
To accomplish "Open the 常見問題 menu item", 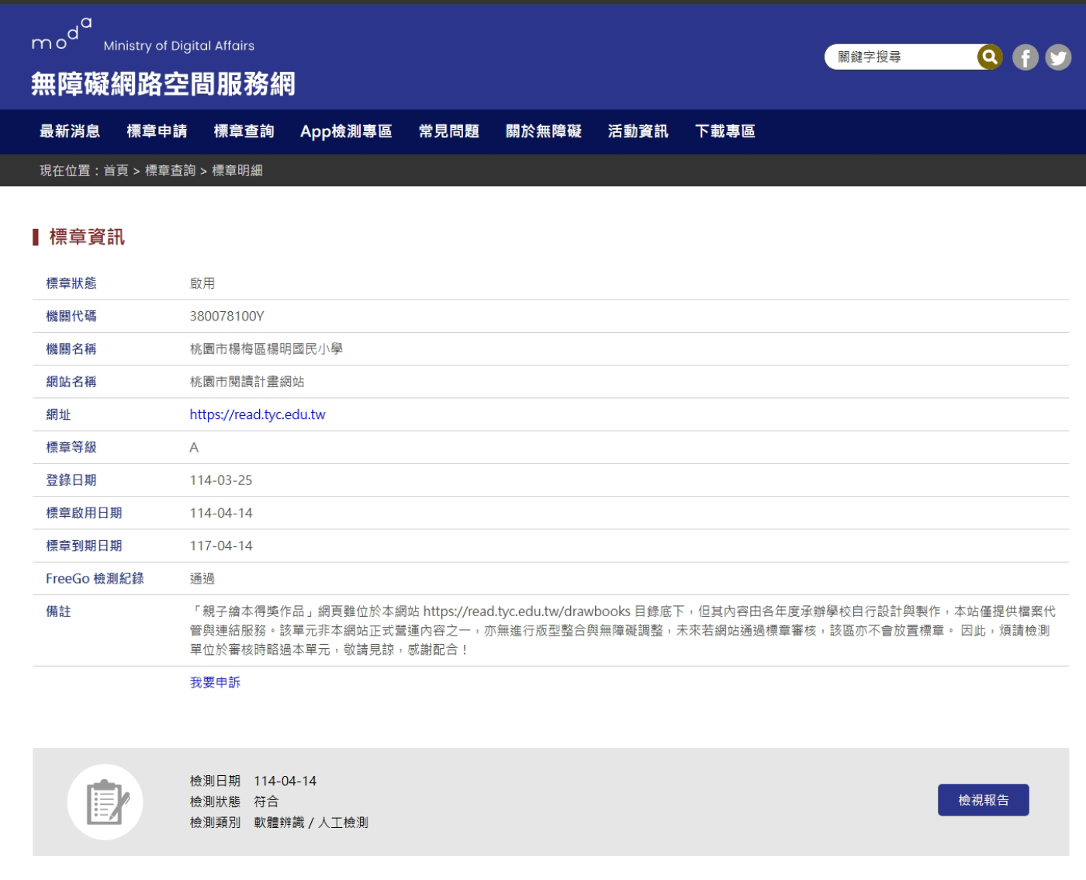I will click(448, 131).
